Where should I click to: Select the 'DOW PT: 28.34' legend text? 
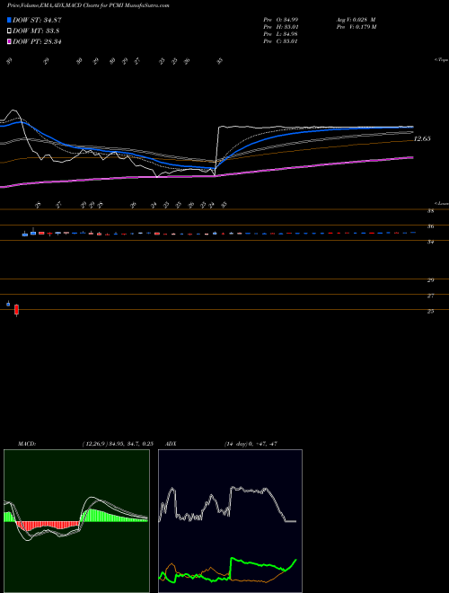point(37,41)
